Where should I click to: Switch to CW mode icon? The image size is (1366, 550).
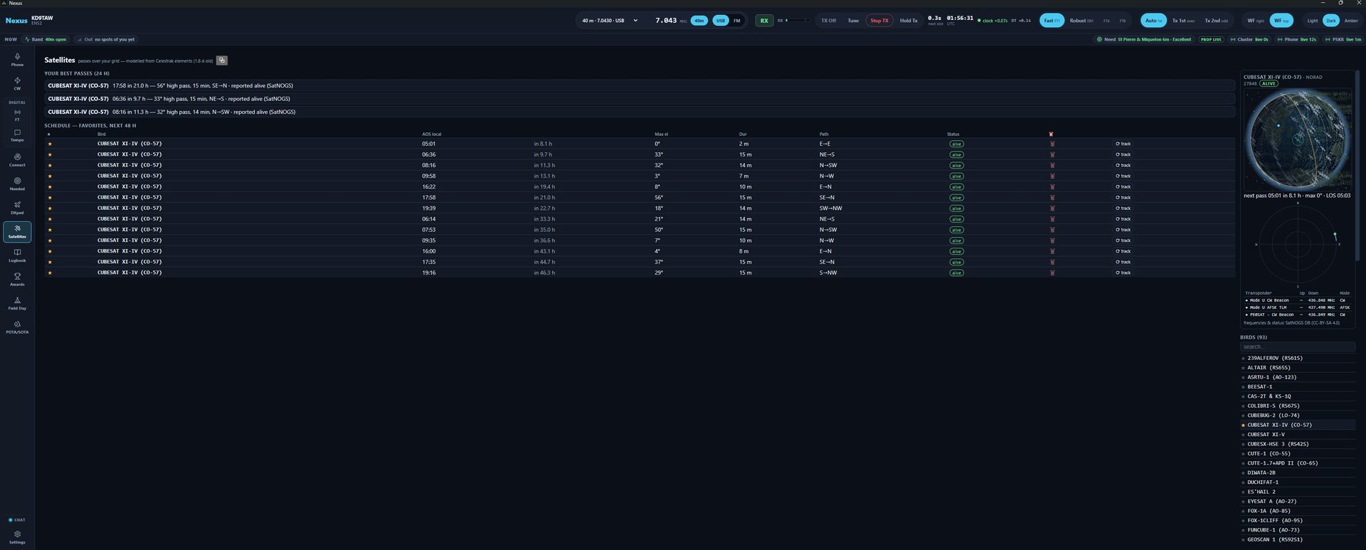[17, 83]
